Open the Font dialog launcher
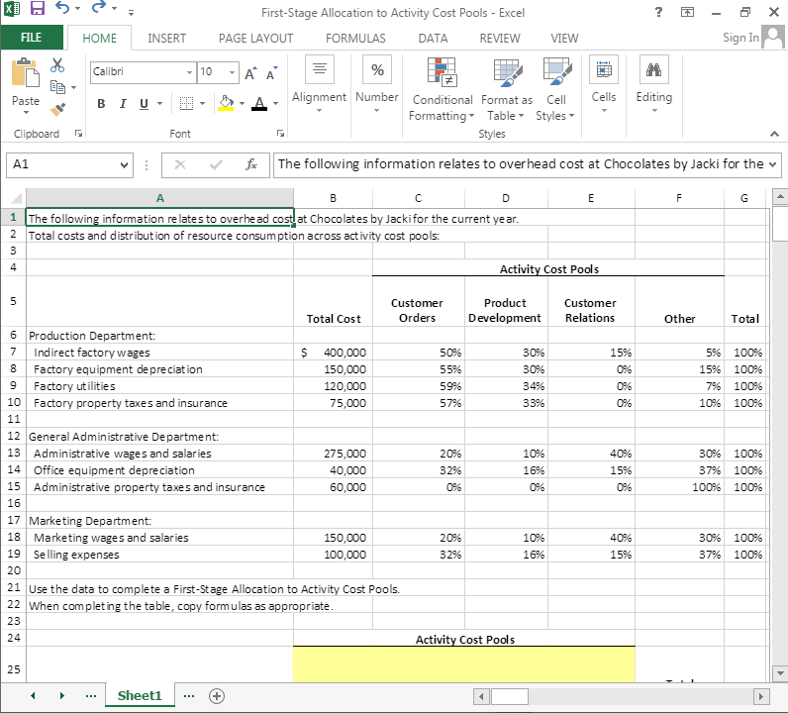This screenshot has width=788, height=713. [x=280, y=134]
